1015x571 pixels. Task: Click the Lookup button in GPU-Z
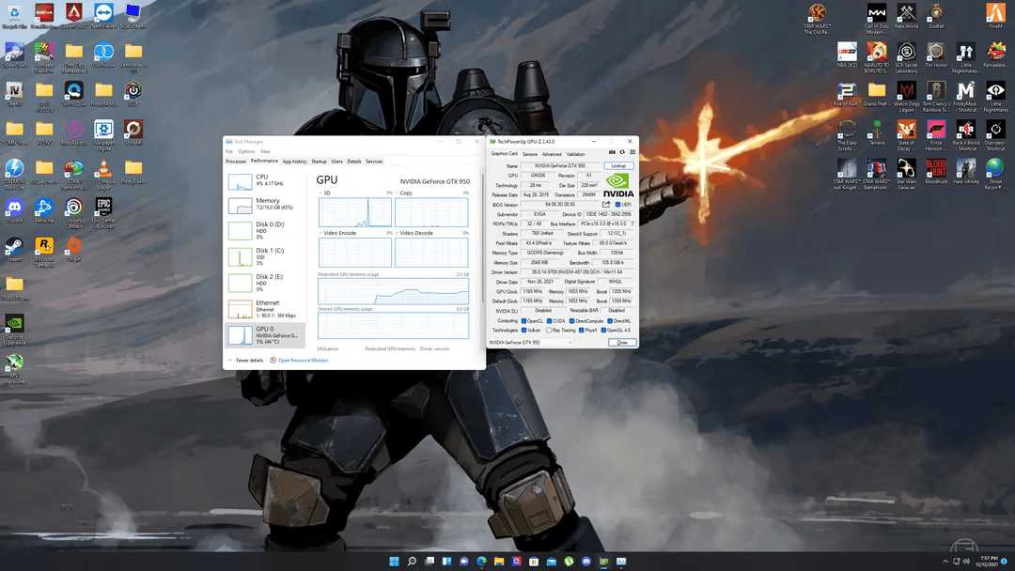(618, 165)
